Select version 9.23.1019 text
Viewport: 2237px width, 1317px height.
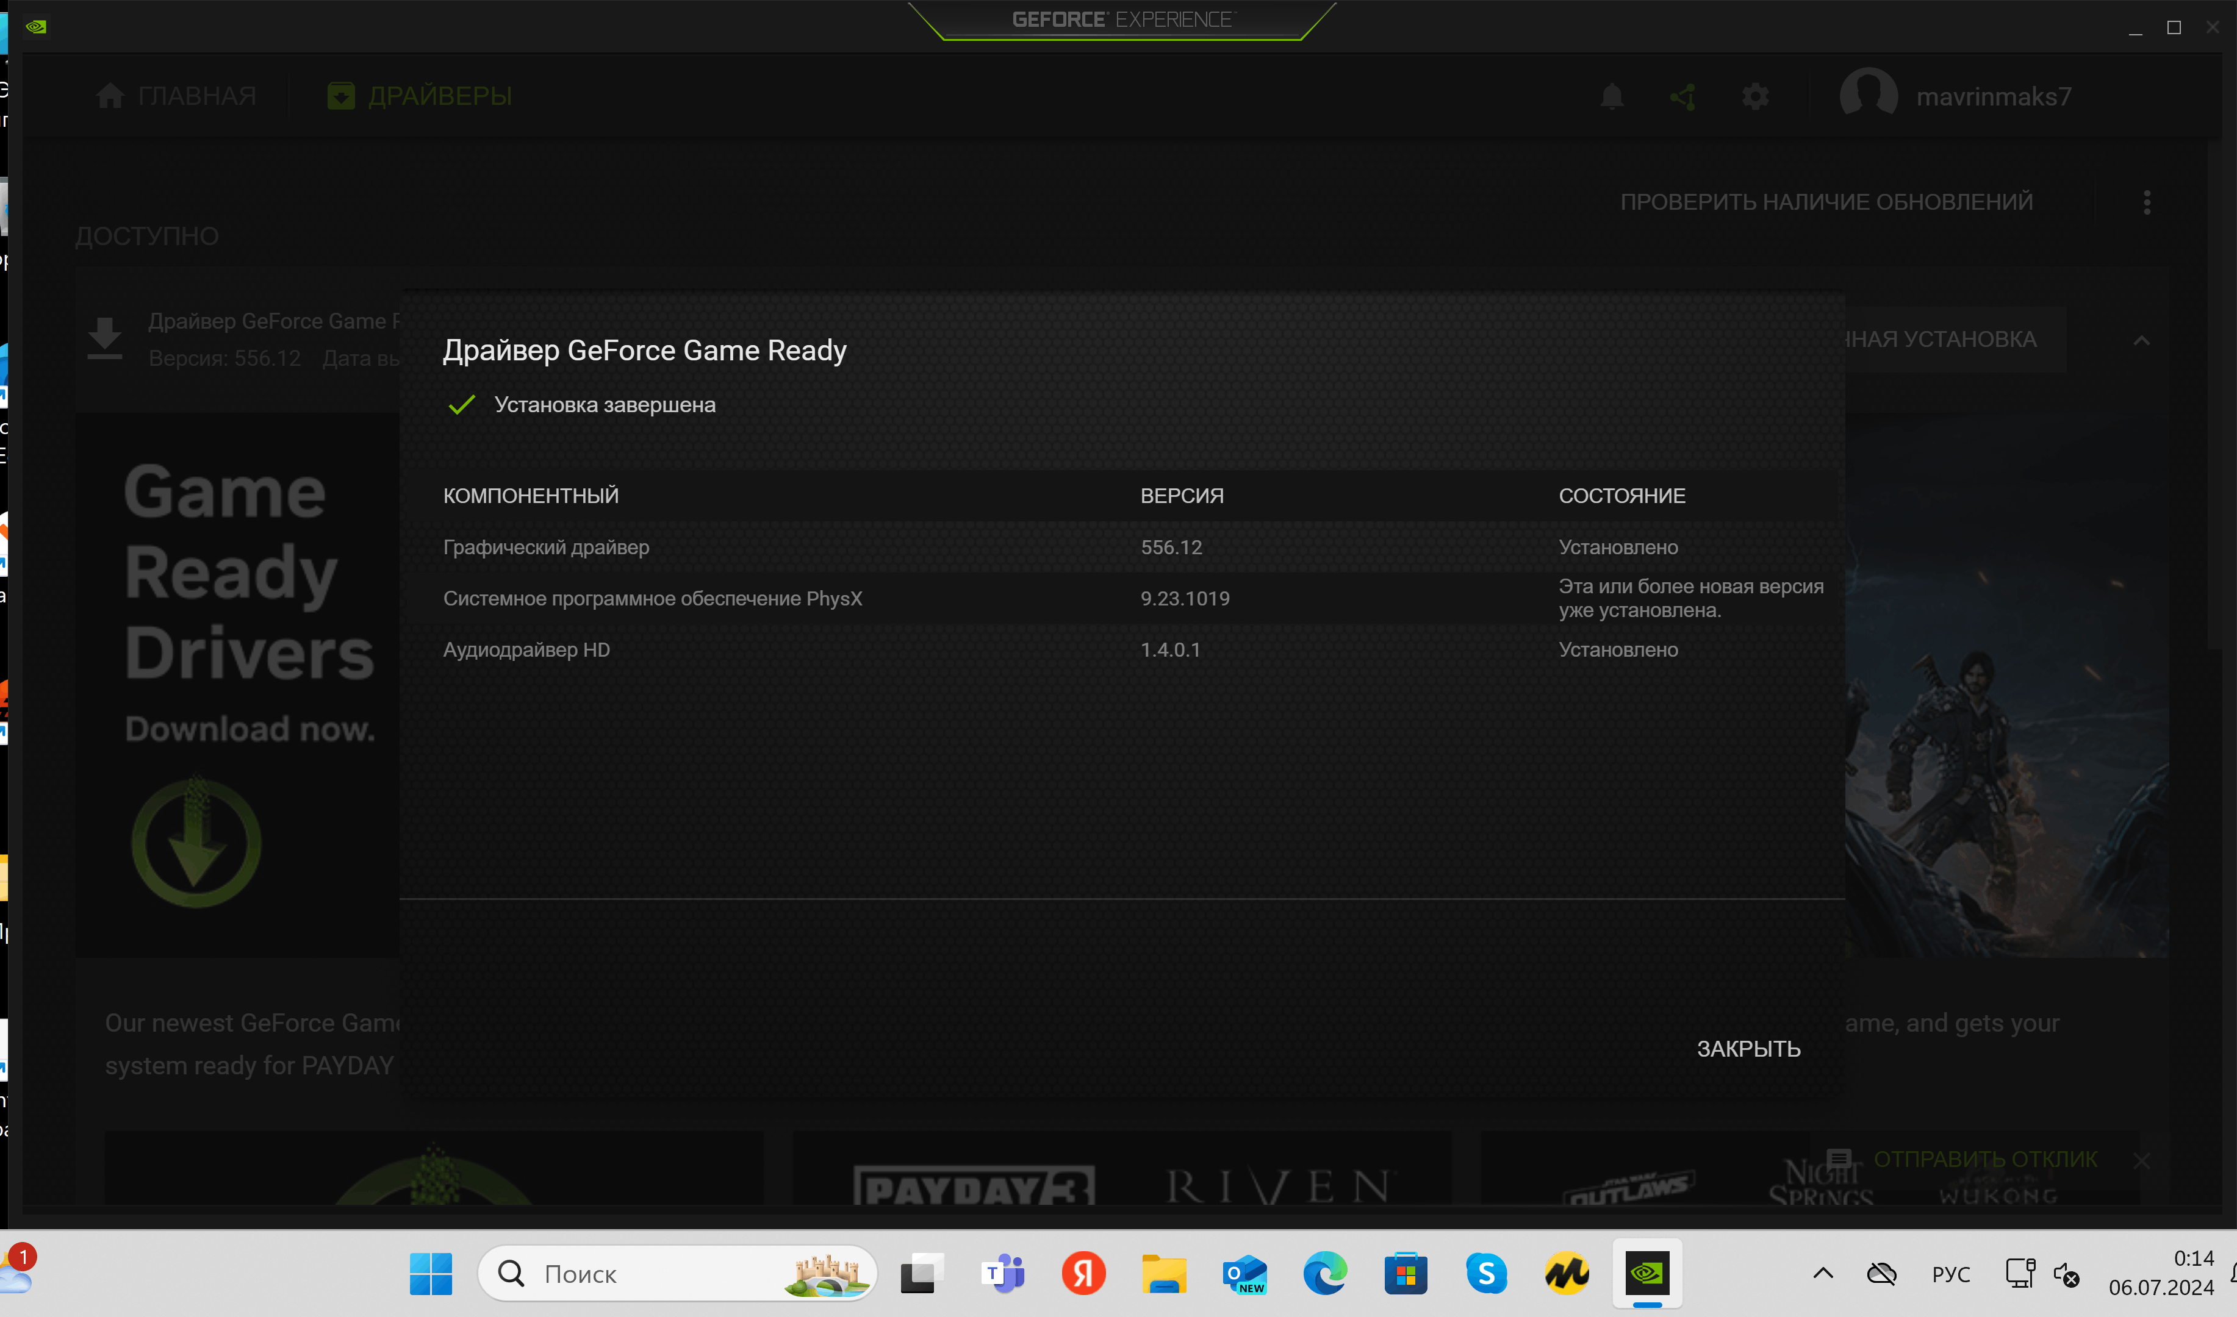coord(1185,599)
